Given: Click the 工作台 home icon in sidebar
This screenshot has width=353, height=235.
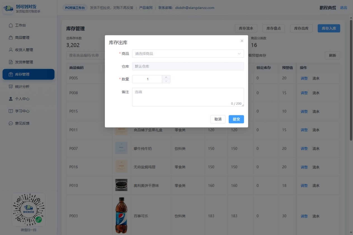Looking at the screenshot, I should (x=11, y=25).
